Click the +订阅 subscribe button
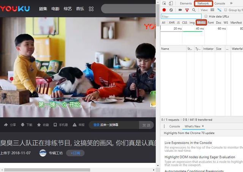 pos(75,153)
